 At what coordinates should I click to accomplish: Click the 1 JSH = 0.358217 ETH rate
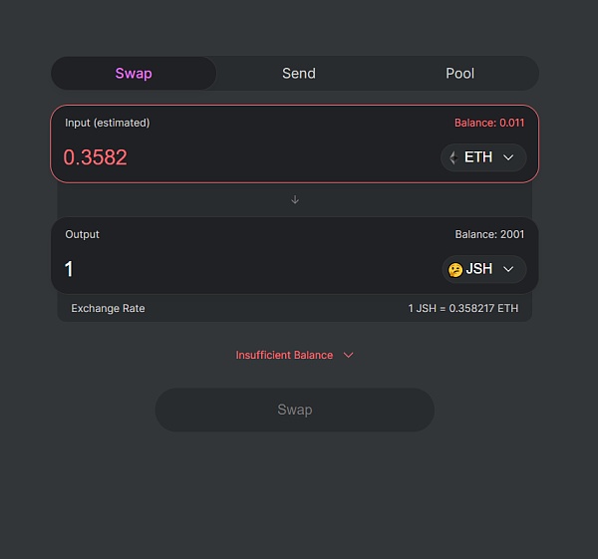click(463, 308)
